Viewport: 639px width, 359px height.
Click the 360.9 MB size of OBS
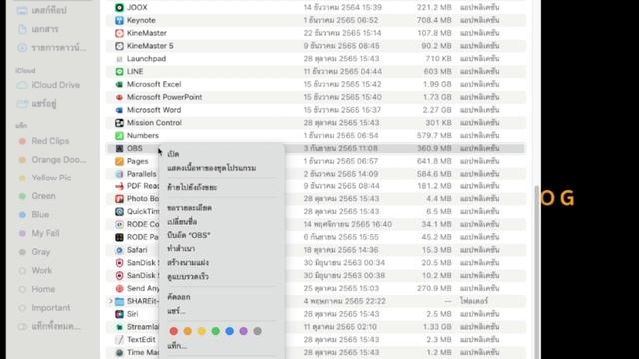pyautogui.click(x=434, y=148)
